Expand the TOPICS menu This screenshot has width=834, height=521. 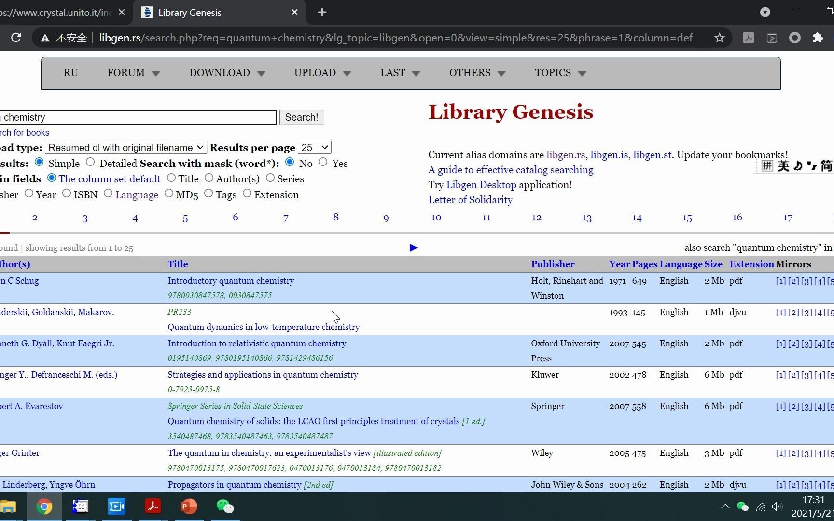click(560, 73)
